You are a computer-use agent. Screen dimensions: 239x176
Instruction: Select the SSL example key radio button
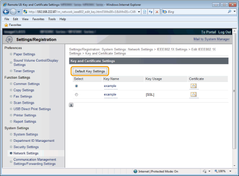click(x=76, y=94)
